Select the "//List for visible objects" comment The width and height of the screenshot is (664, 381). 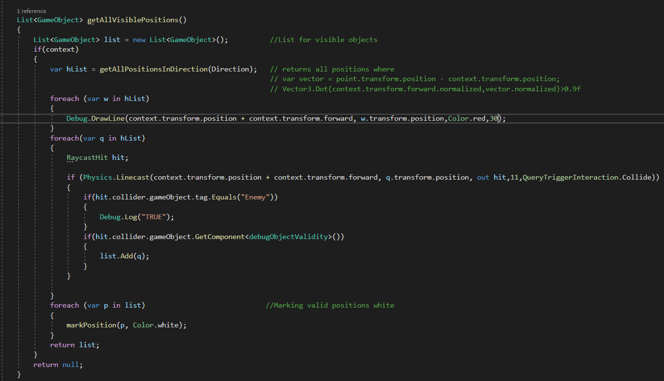(324, 40)
